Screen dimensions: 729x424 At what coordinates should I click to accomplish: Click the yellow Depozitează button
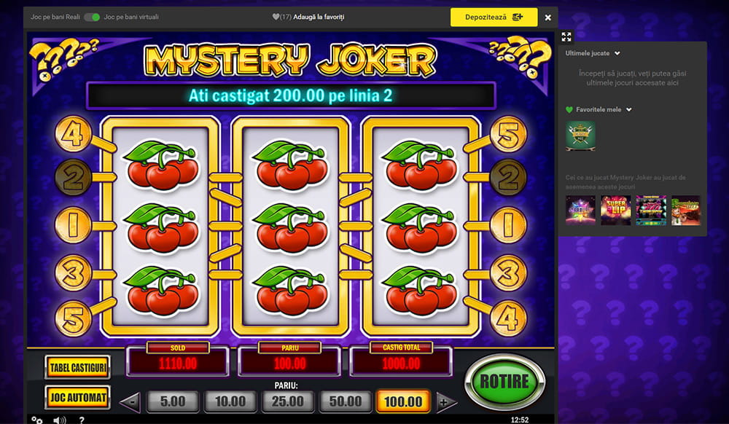tap(494, 17)
